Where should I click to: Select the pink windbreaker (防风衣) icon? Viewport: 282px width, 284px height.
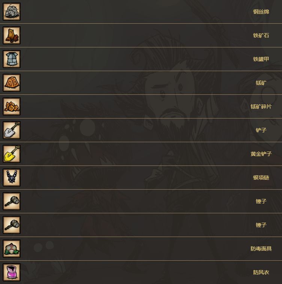click(12, 272)
